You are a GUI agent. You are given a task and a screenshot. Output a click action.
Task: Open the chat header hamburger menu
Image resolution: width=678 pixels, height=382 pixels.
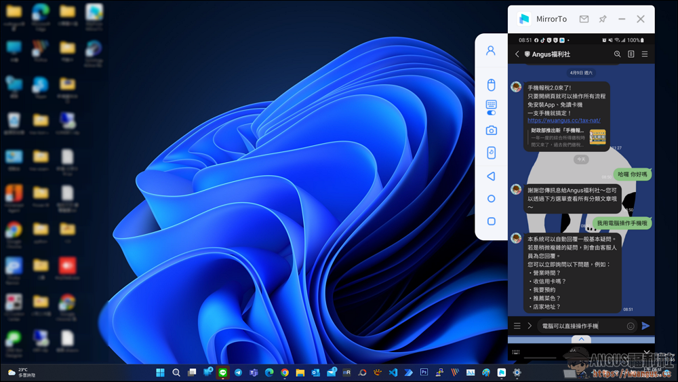click(645, 54)
